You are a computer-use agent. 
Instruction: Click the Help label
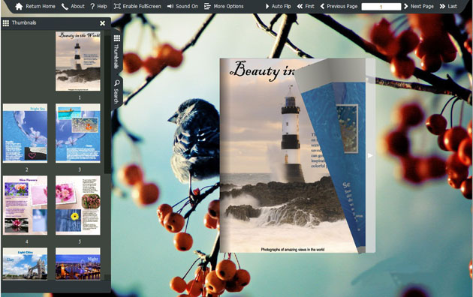point(102,6)
